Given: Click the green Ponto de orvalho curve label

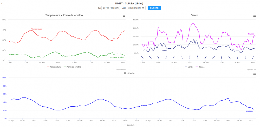Looking at the screenshot, I should click(x=117, y=57).
